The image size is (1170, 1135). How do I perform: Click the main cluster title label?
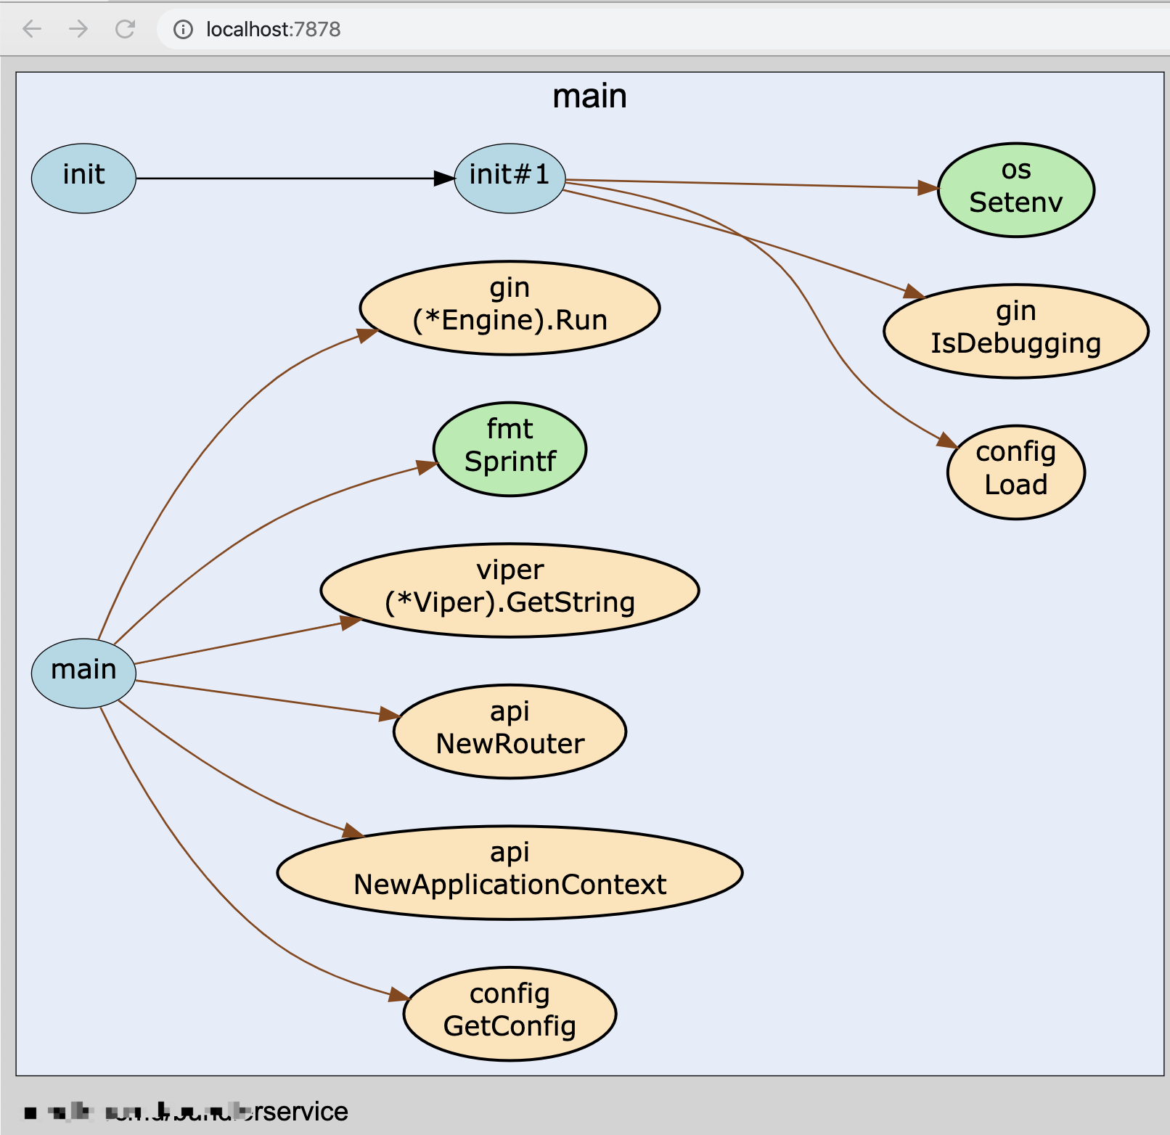pyautogui.click(x=589, y=97)
